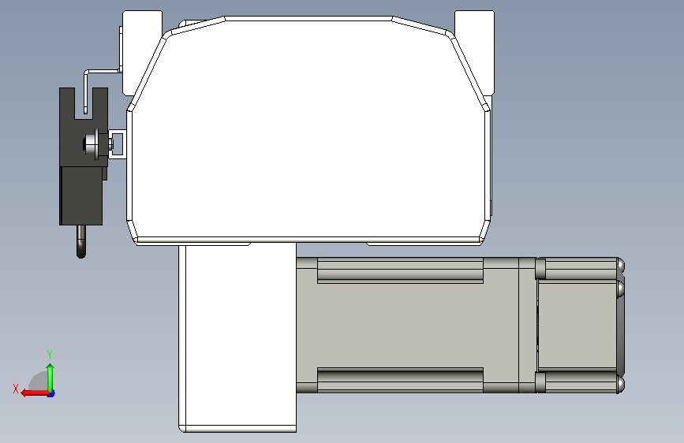The width and height of the screenshot is (684, 443).
Task: Click the lower groove on the motor body
Action: pyautogui.click(x=400, y=380)
